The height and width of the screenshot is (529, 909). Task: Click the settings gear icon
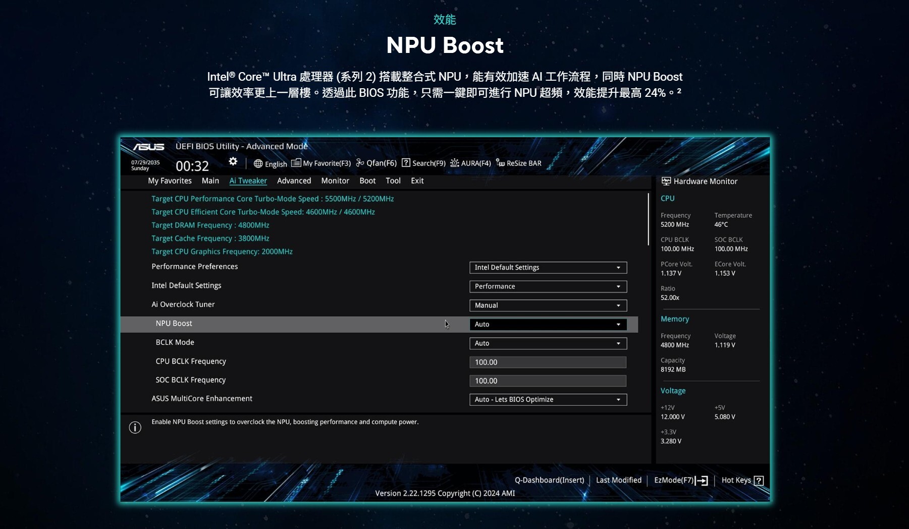pyautogui.click(x=233, y=161)
